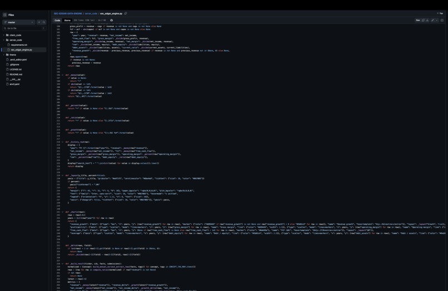448x291 pixels.
Task: Click file icon of requirements.txt
Action: pos(8,45)
